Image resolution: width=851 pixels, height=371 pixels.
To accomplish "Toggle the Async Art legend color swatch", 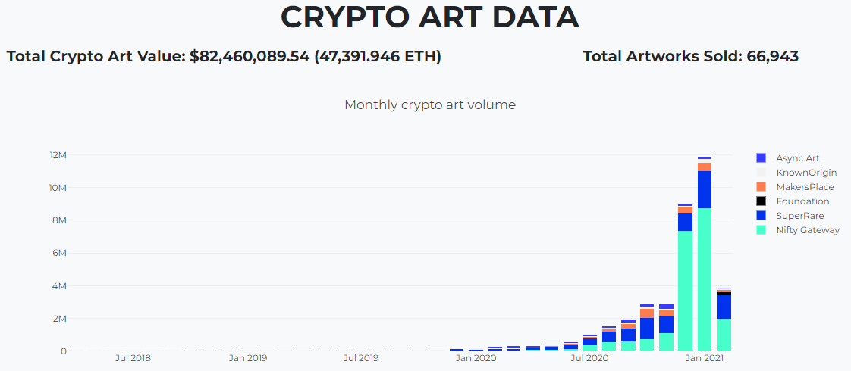I will (761, 158).
